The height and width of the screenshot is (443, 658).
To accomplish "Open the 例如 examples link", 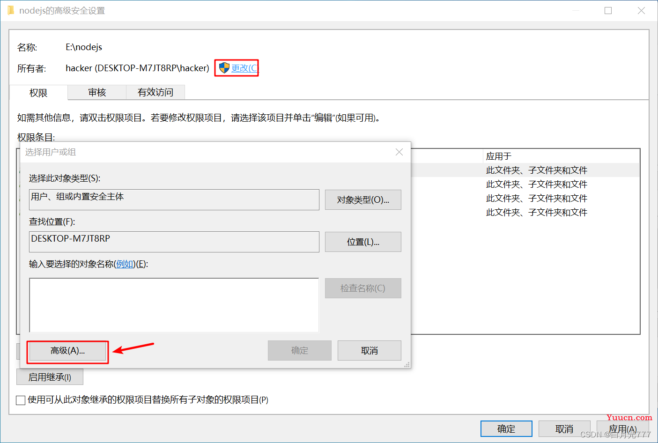I will point(125,264).
